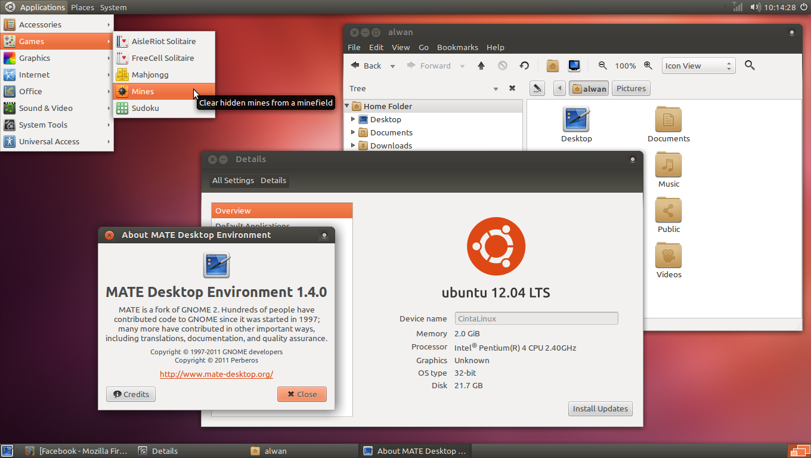The image size is (811, 458).
Task: Select the Home Folder row in the tree
Action: click(x=434, y=106)
